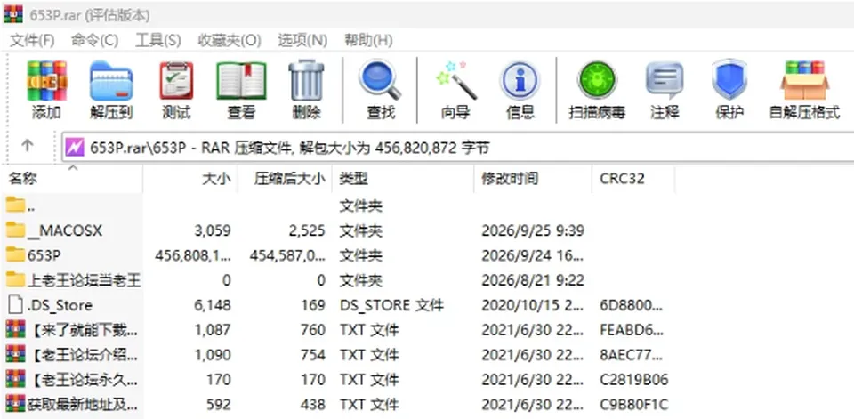This screenshot has width=854, height=419.
Task: Sort by the 大小 column header
Action: pyautogui.click(x=190, y=179)
